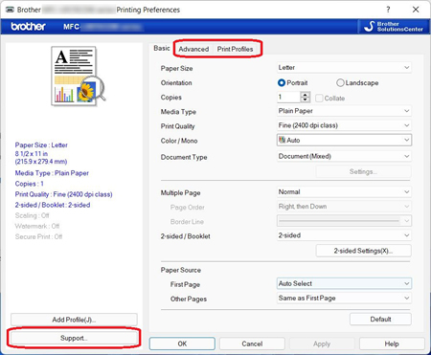This screenshot has width=431, height=355.
Task: Open the Media Type dropdown
Action: point(344,111)
